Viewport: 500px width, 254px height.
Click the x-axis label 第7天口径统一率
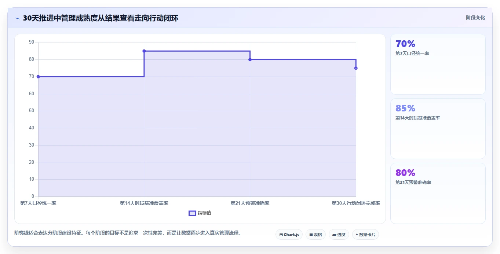[38, 203]
